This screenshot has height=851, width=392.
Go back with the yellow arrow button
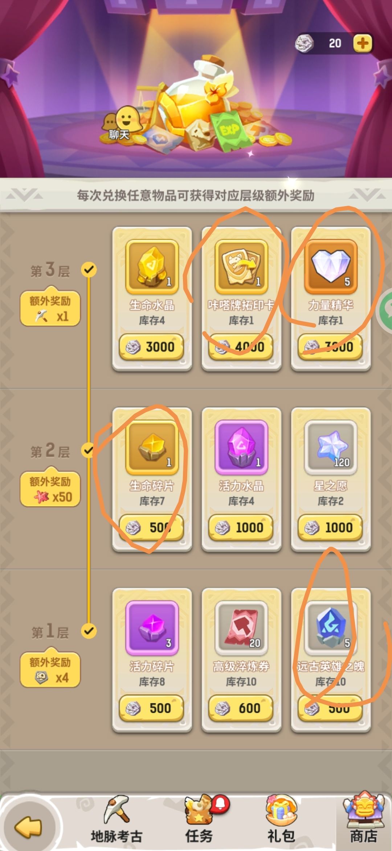click(x=28, y=826)
